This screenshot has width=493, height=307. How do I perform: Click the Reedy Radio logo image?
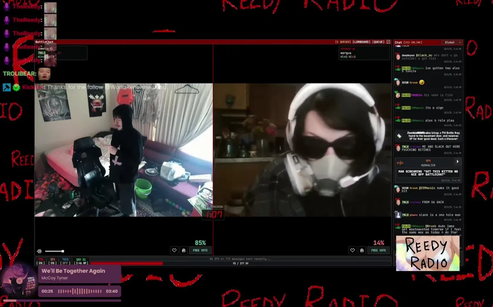[x=428, y=253]
